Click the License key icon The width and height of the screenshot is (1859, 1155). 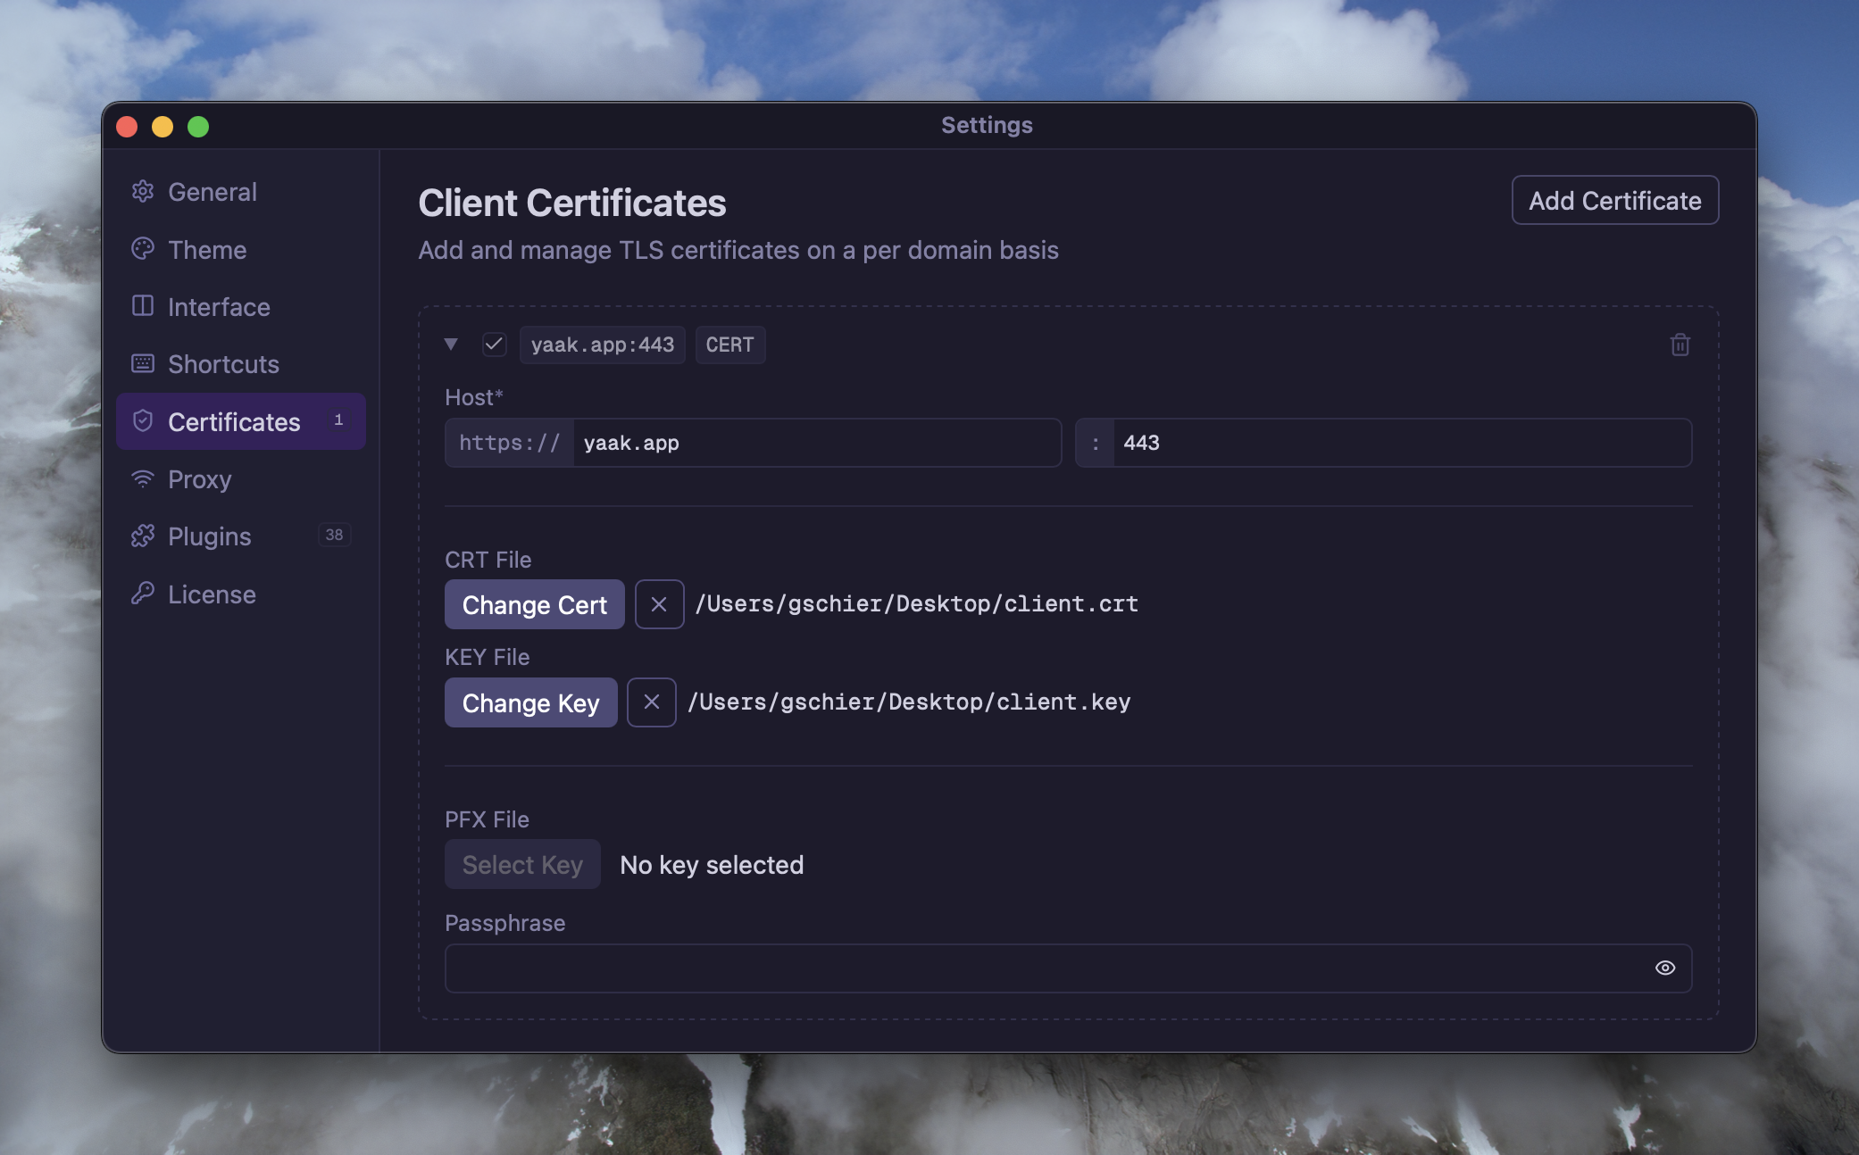pos(143,594)
